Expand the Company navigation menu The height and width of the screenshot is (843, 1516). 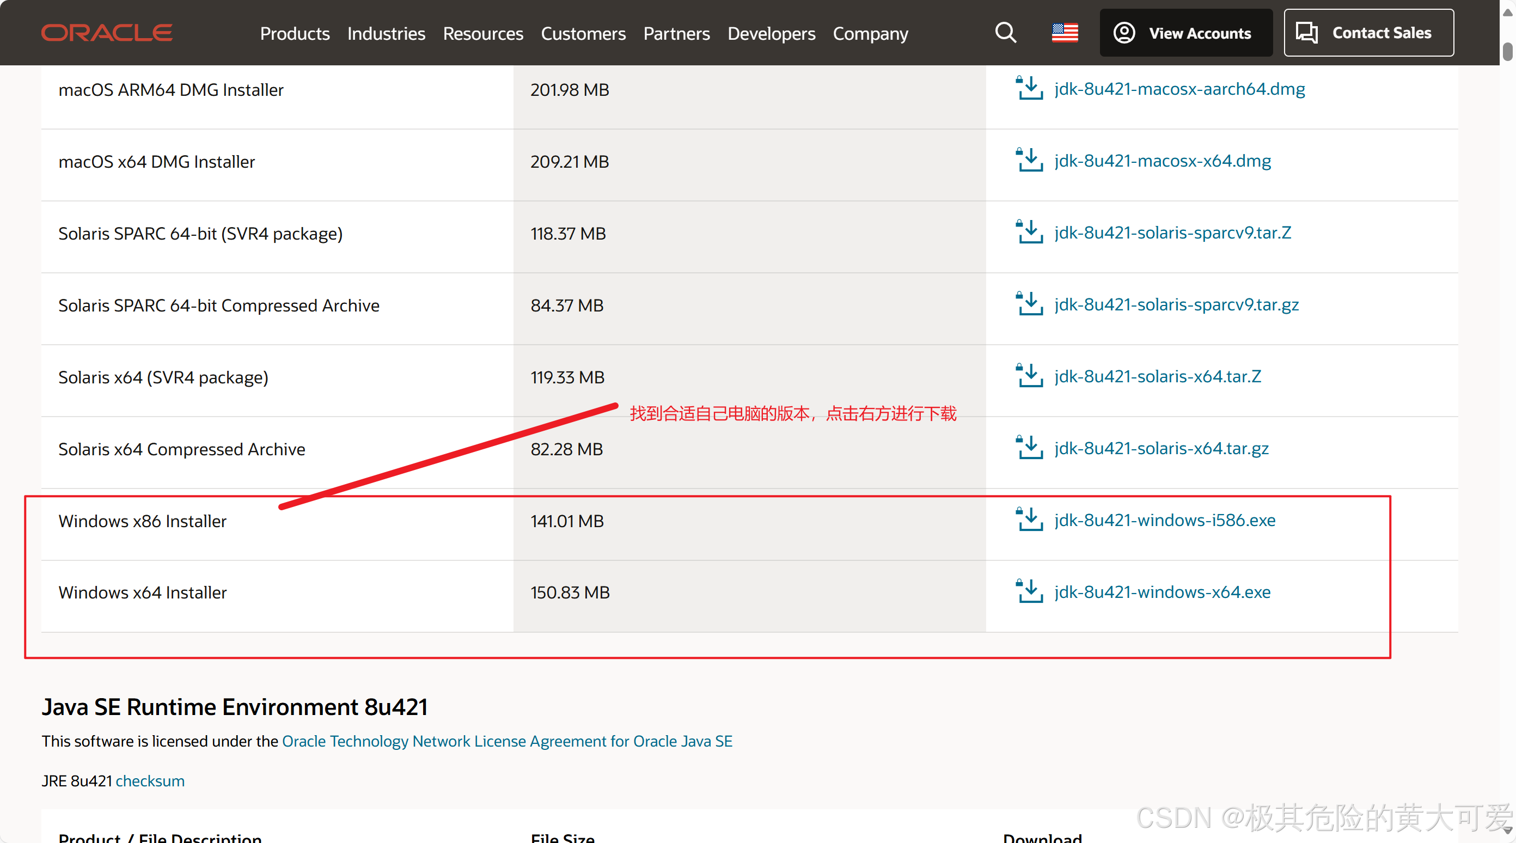point(870,34)
